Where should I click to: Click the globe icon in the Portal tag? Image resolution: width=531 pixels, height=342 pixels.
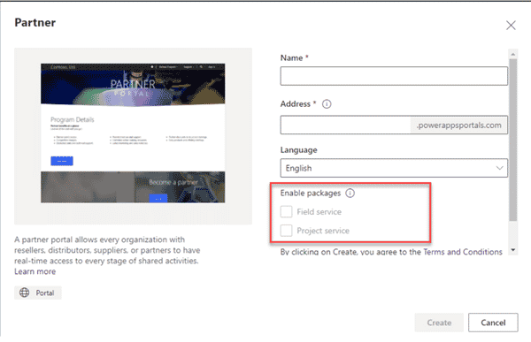[25, 293]
